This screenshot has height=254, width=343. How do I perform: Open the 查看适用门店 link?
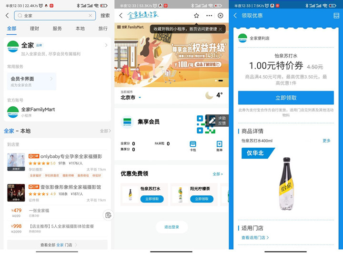[x=255, y=237]
